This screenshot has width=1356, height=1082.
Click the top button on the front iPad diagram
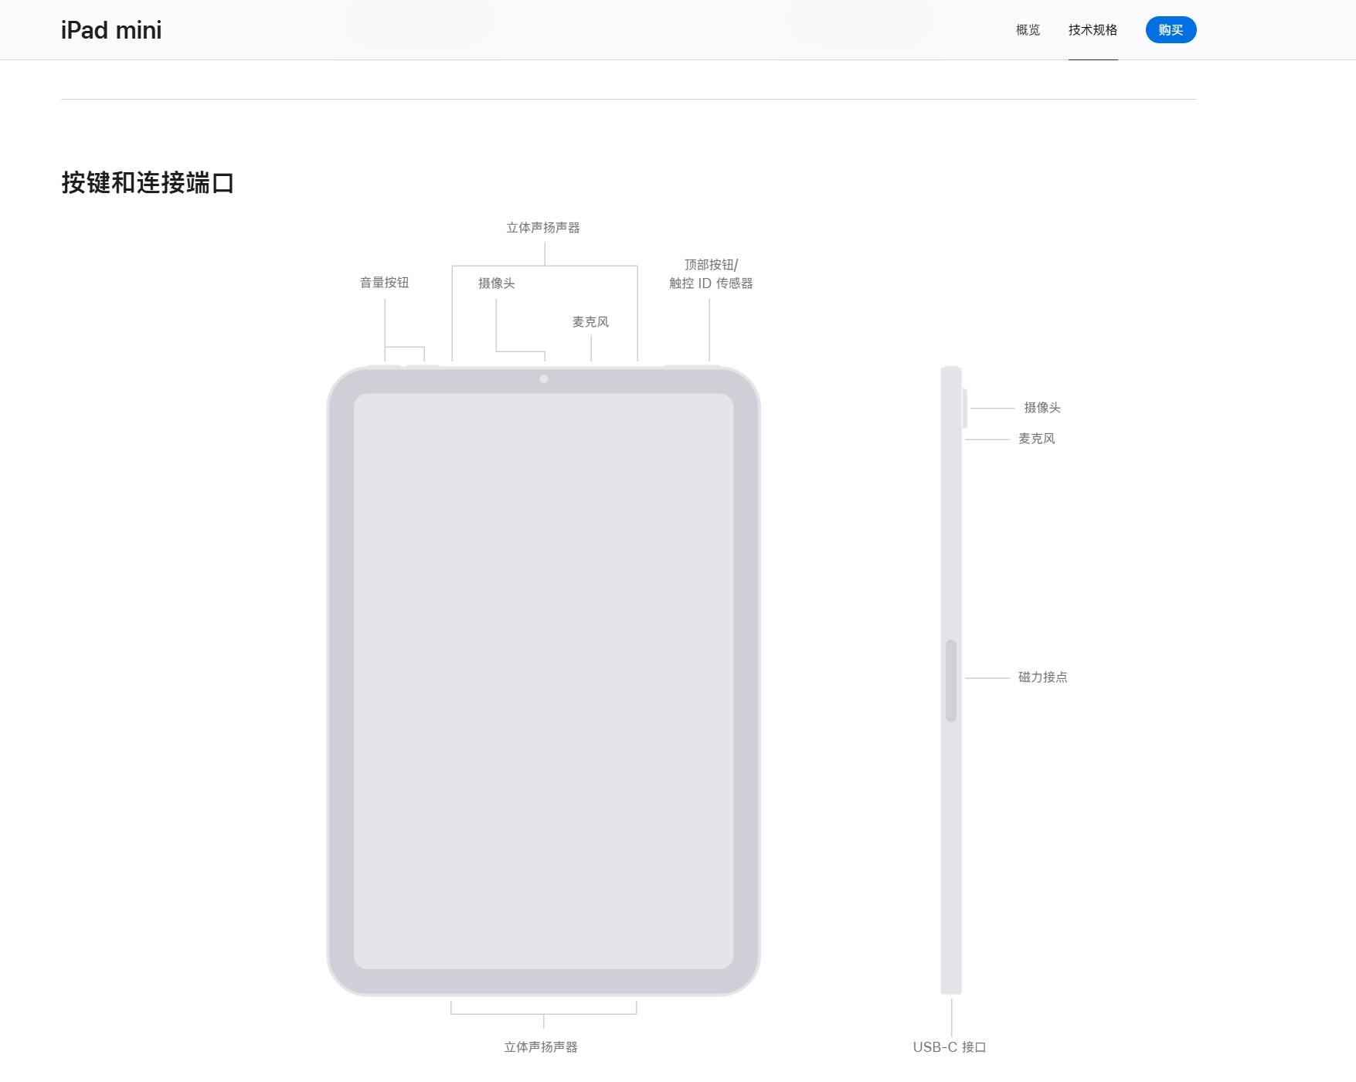[x=692, y=367]
